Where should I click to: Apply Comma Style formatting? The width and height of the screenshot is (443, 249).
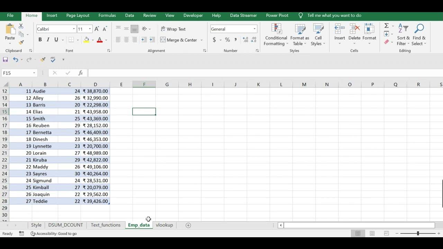236,40
